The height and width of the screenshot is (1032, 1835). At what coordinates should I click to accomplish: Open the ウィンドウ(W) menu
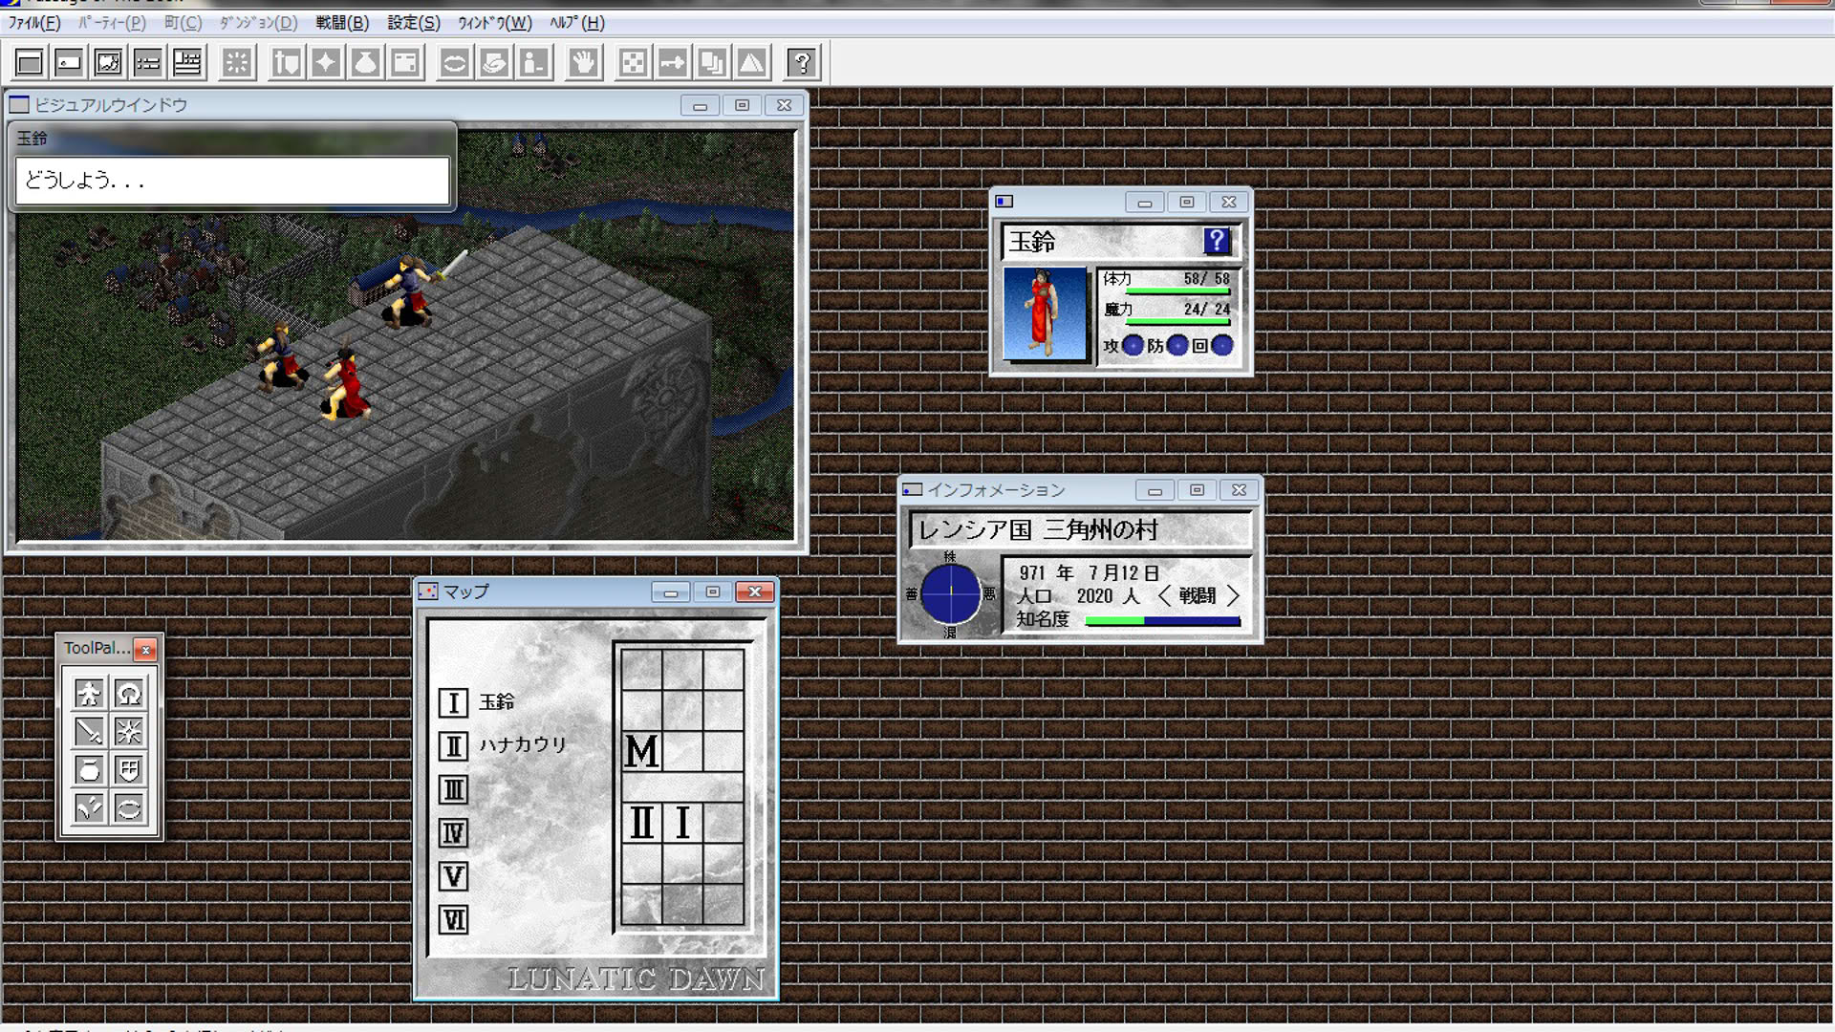pos(494,23)
